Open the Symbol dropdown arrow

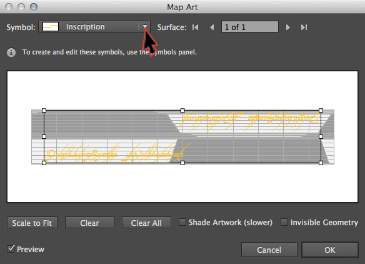coord(145,26)
